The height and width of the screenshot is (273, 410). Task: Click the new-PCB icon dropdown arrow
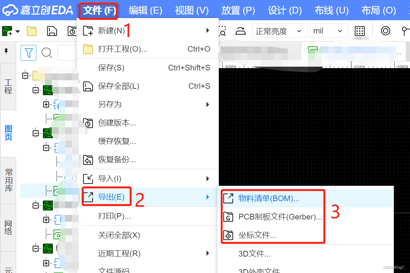(x=18, y=31)
